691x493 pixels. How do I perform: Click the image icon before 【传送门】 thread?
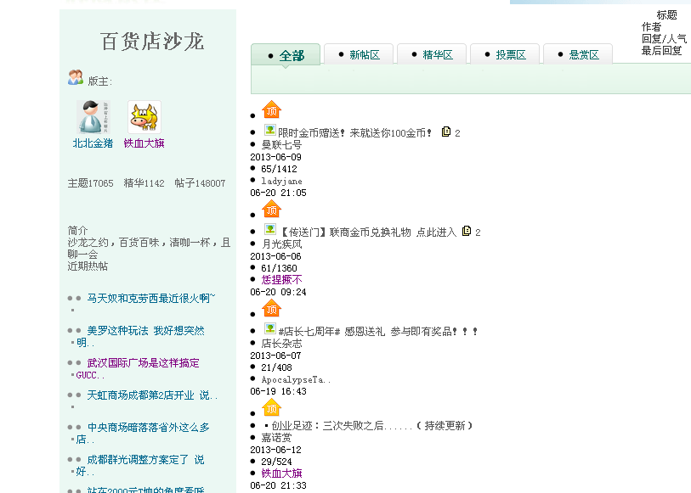(x=269, y=230)
